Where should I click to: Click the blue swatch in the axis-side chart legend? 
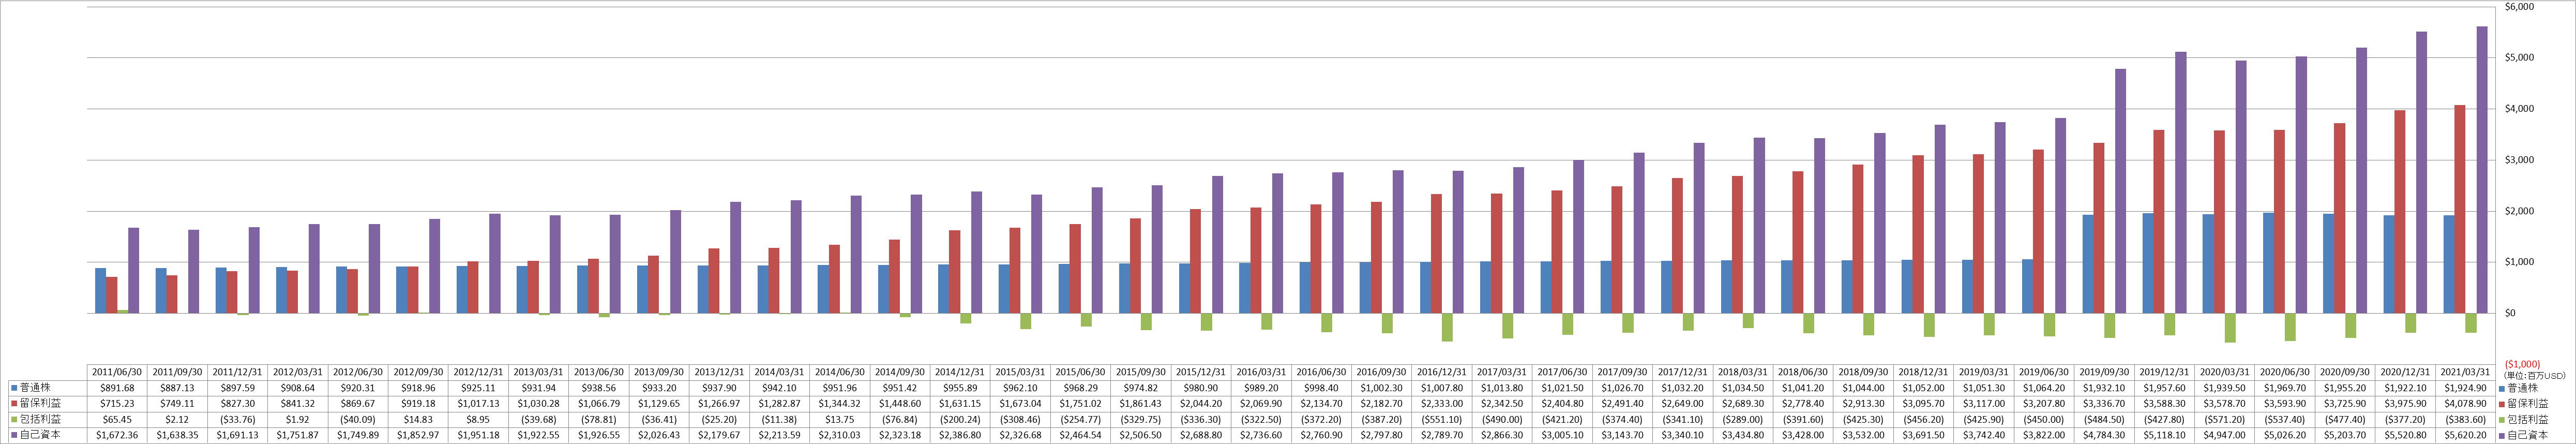coord(2502,388)
